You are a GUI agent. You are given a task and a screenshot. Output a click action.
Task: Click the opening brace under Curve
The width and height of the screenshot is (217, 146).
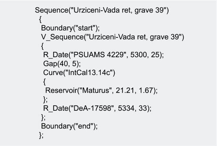pyautogui.click(x=44, y=82)
